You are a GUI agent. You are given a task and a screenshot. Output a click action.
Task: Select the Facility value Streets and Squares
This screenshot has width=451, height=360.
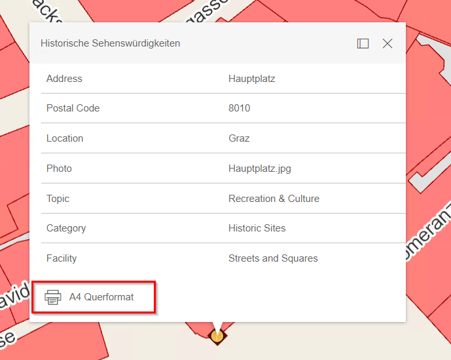273,258
